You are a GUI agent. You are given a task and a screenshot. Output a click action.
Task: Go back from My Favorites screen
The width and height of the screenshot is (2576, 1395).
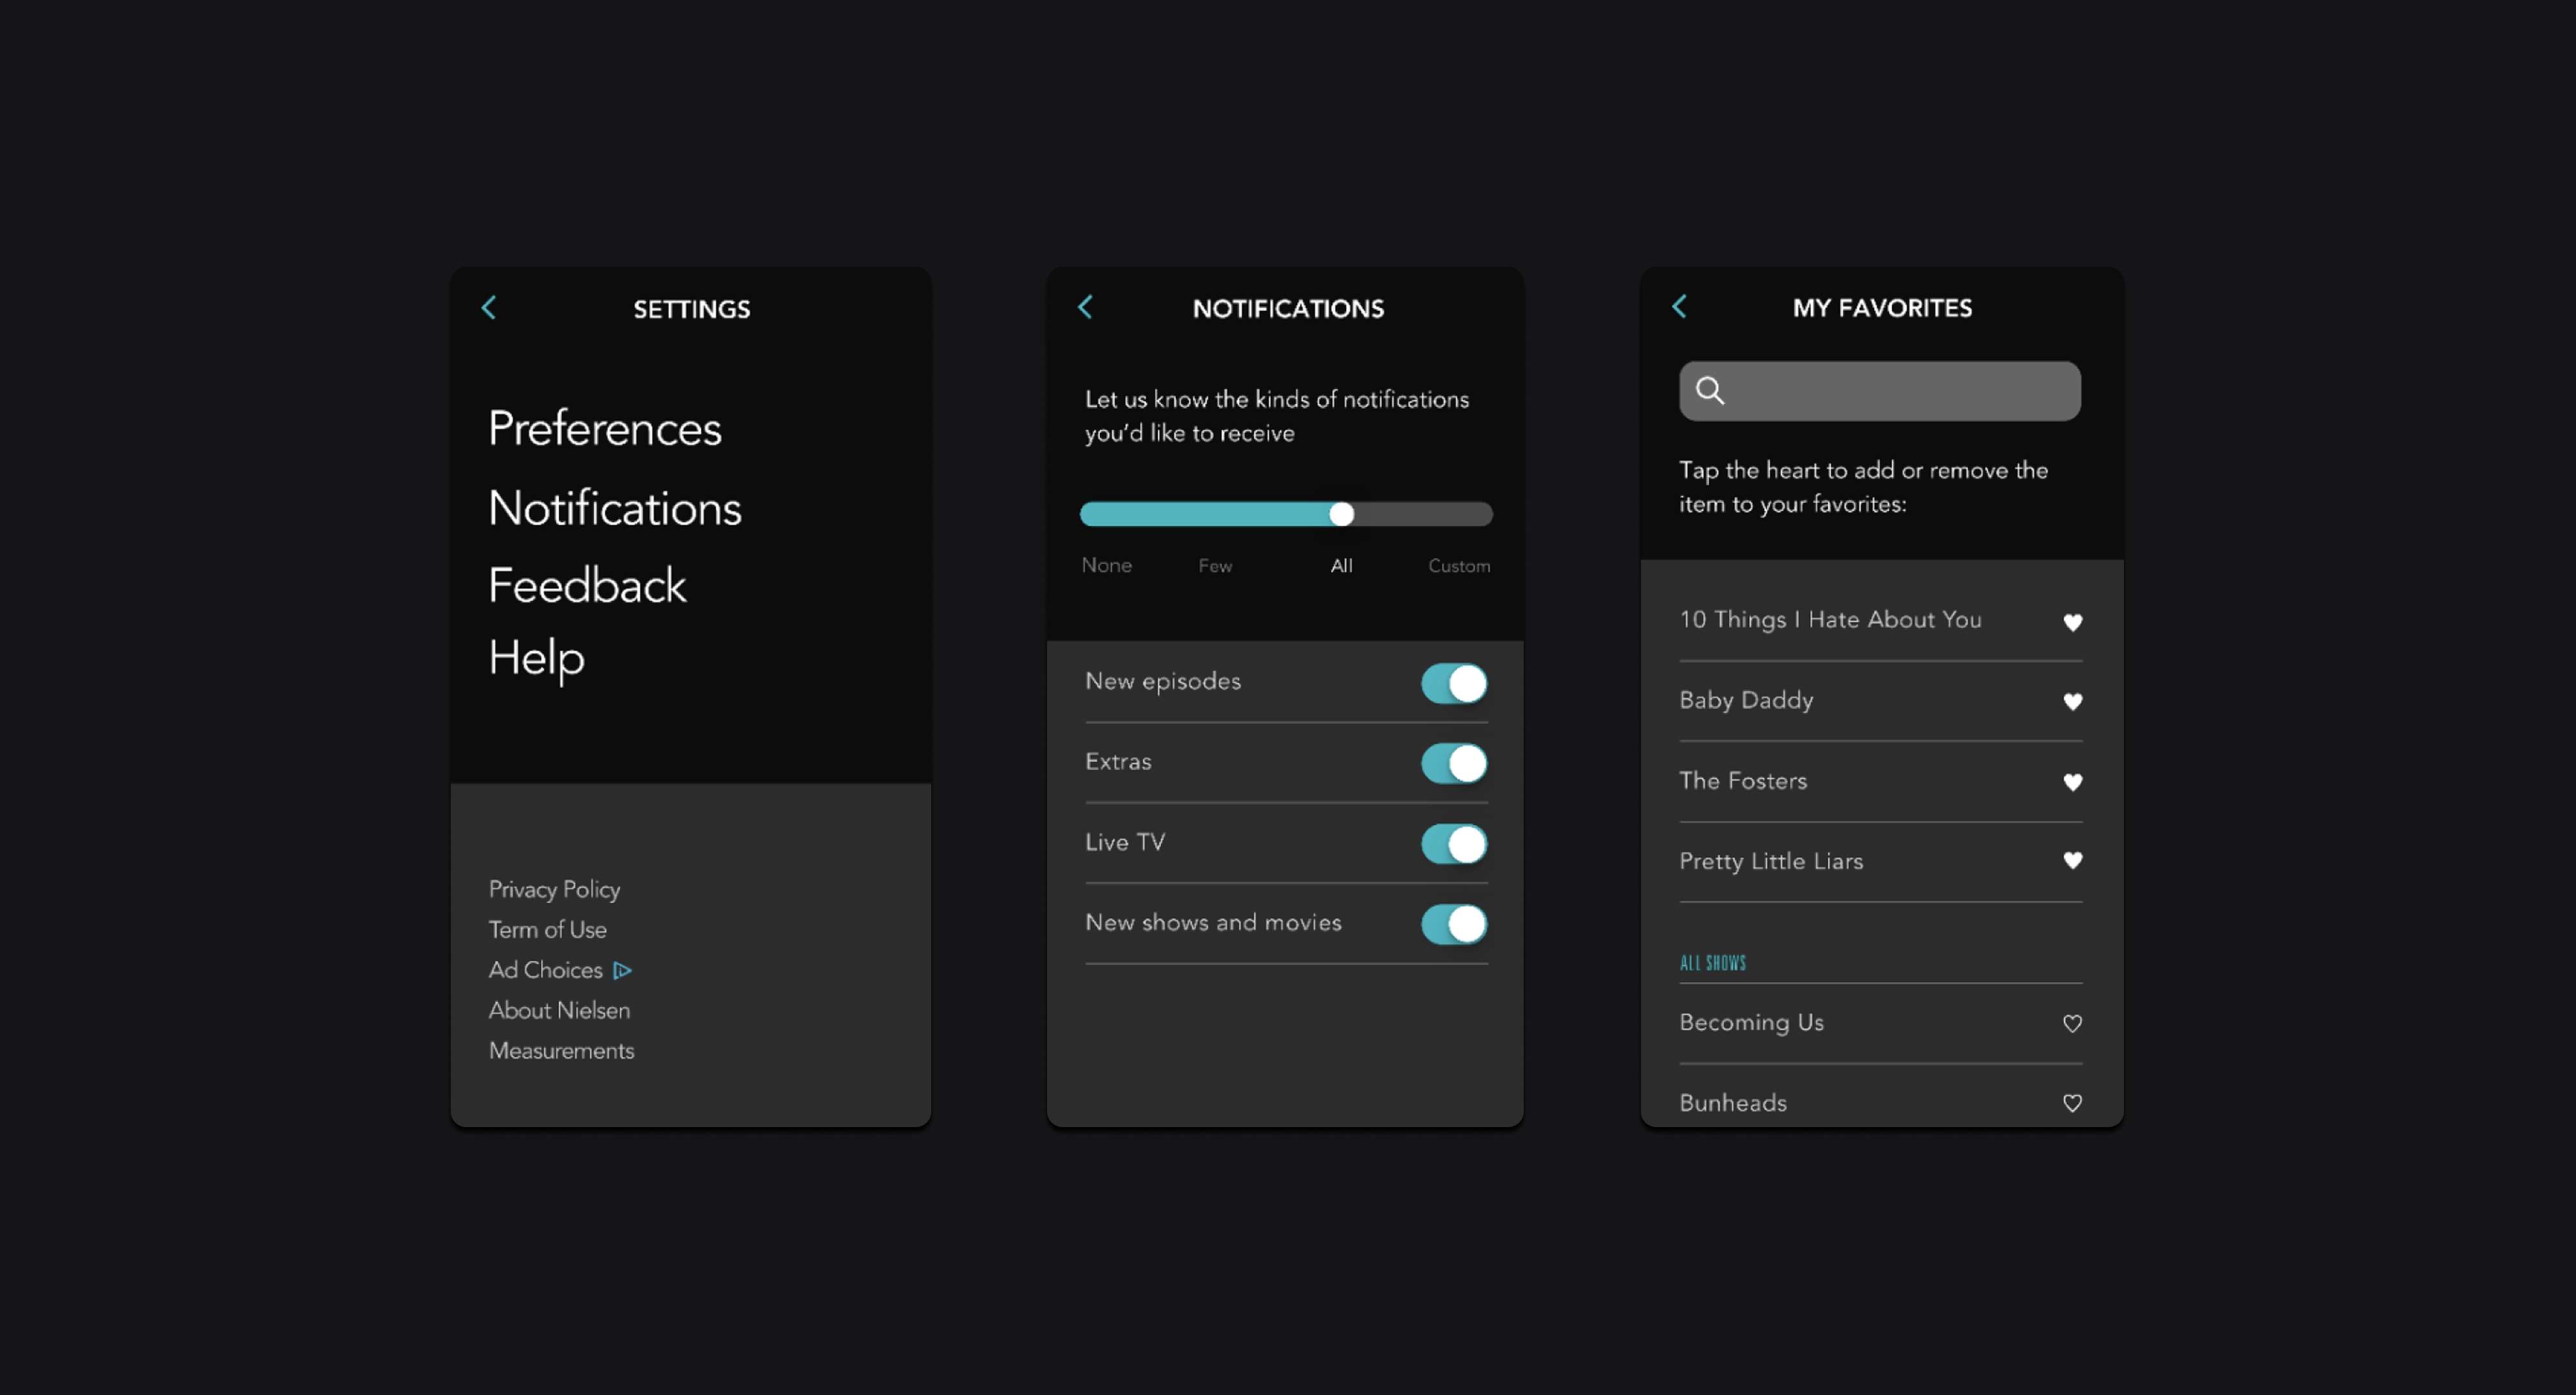click(x=1679, y=306)
